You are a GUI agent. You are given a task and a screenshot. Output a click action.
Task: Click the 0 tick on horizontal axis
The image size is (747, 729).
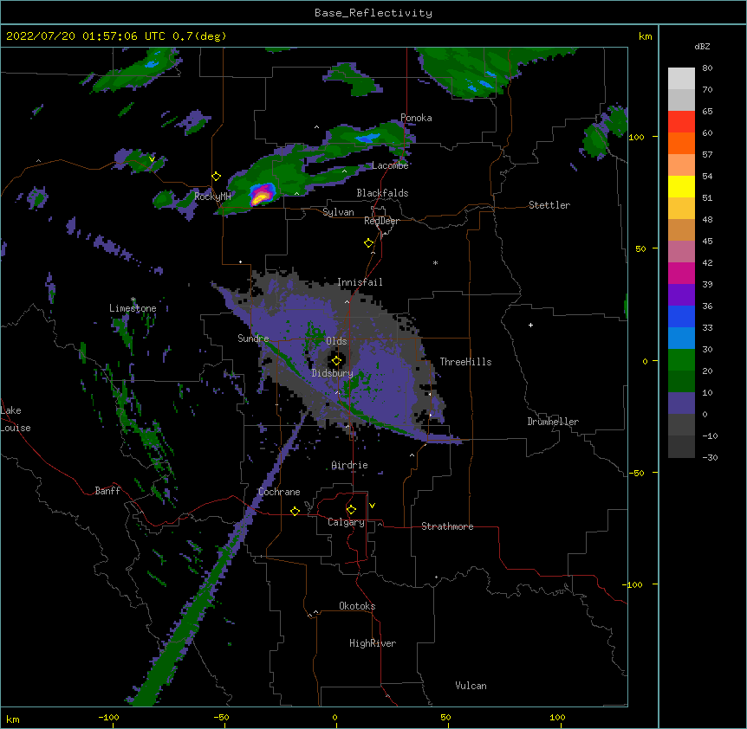pyautogui.click(x=335, y=718)
